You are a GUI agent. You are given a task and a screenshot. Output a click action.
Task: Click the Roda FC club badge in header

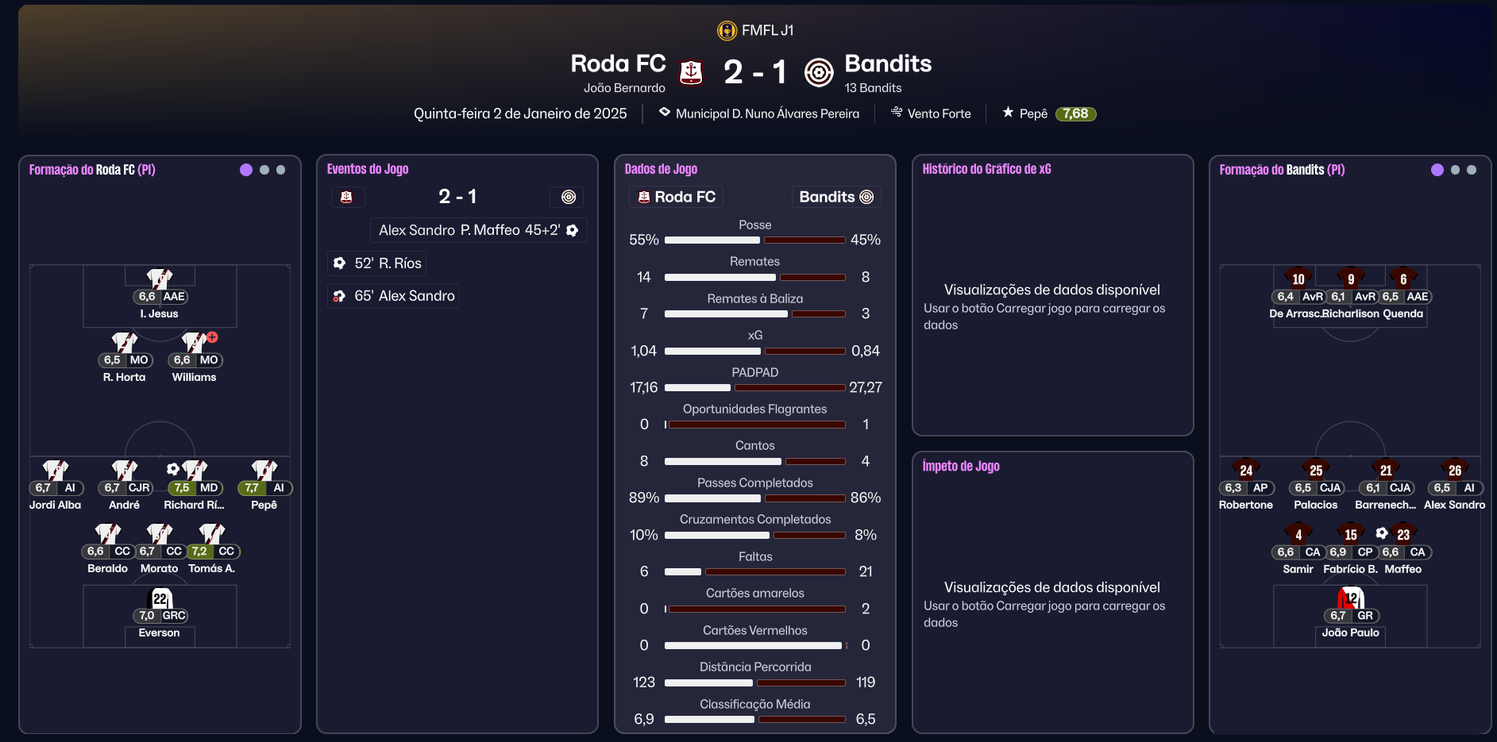691,72
